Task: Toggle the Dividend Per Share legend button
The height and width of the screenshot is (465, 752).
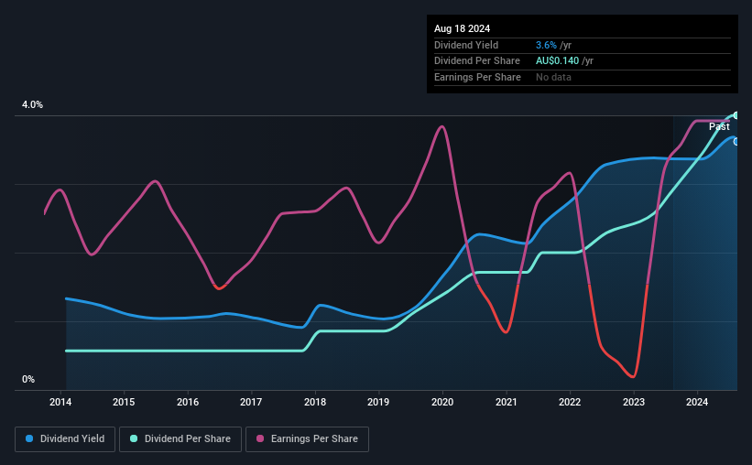Action: (180, 439)
